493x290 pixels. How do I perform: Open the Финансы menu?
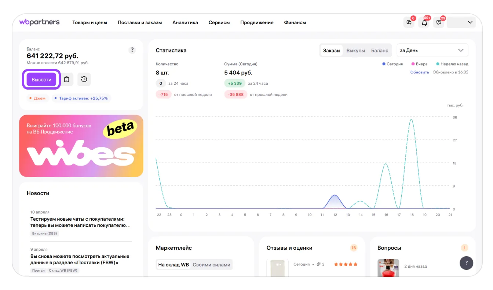(x=295, y=23)
